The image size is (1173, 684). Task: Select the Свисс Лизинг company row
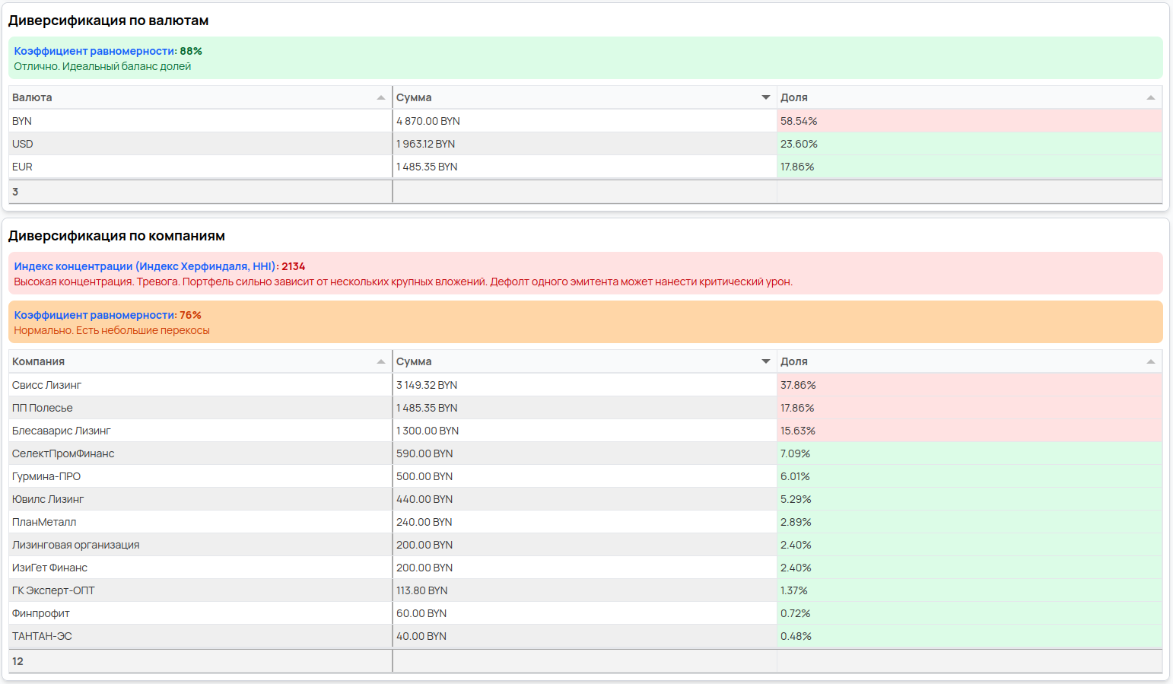(47, 385)
